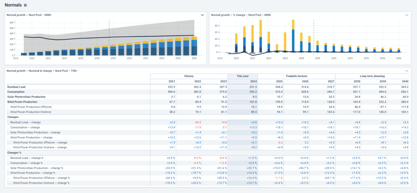Click 'Solar Photovoltaic Production – change %' row label
The height and width of the screenshot is (193, 417).
pos(37,168)
